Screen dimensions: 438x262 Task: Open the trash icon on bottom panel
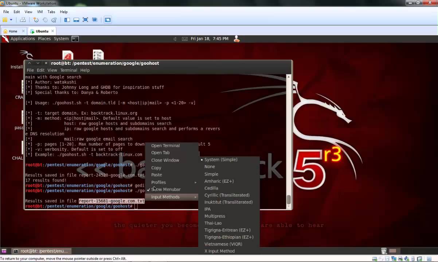click(x=384, y=251)
